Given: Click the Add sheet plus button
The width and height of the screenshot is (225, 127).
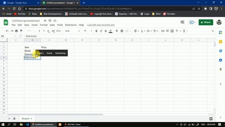Looking at the screenshot, I should click(9, 119).
